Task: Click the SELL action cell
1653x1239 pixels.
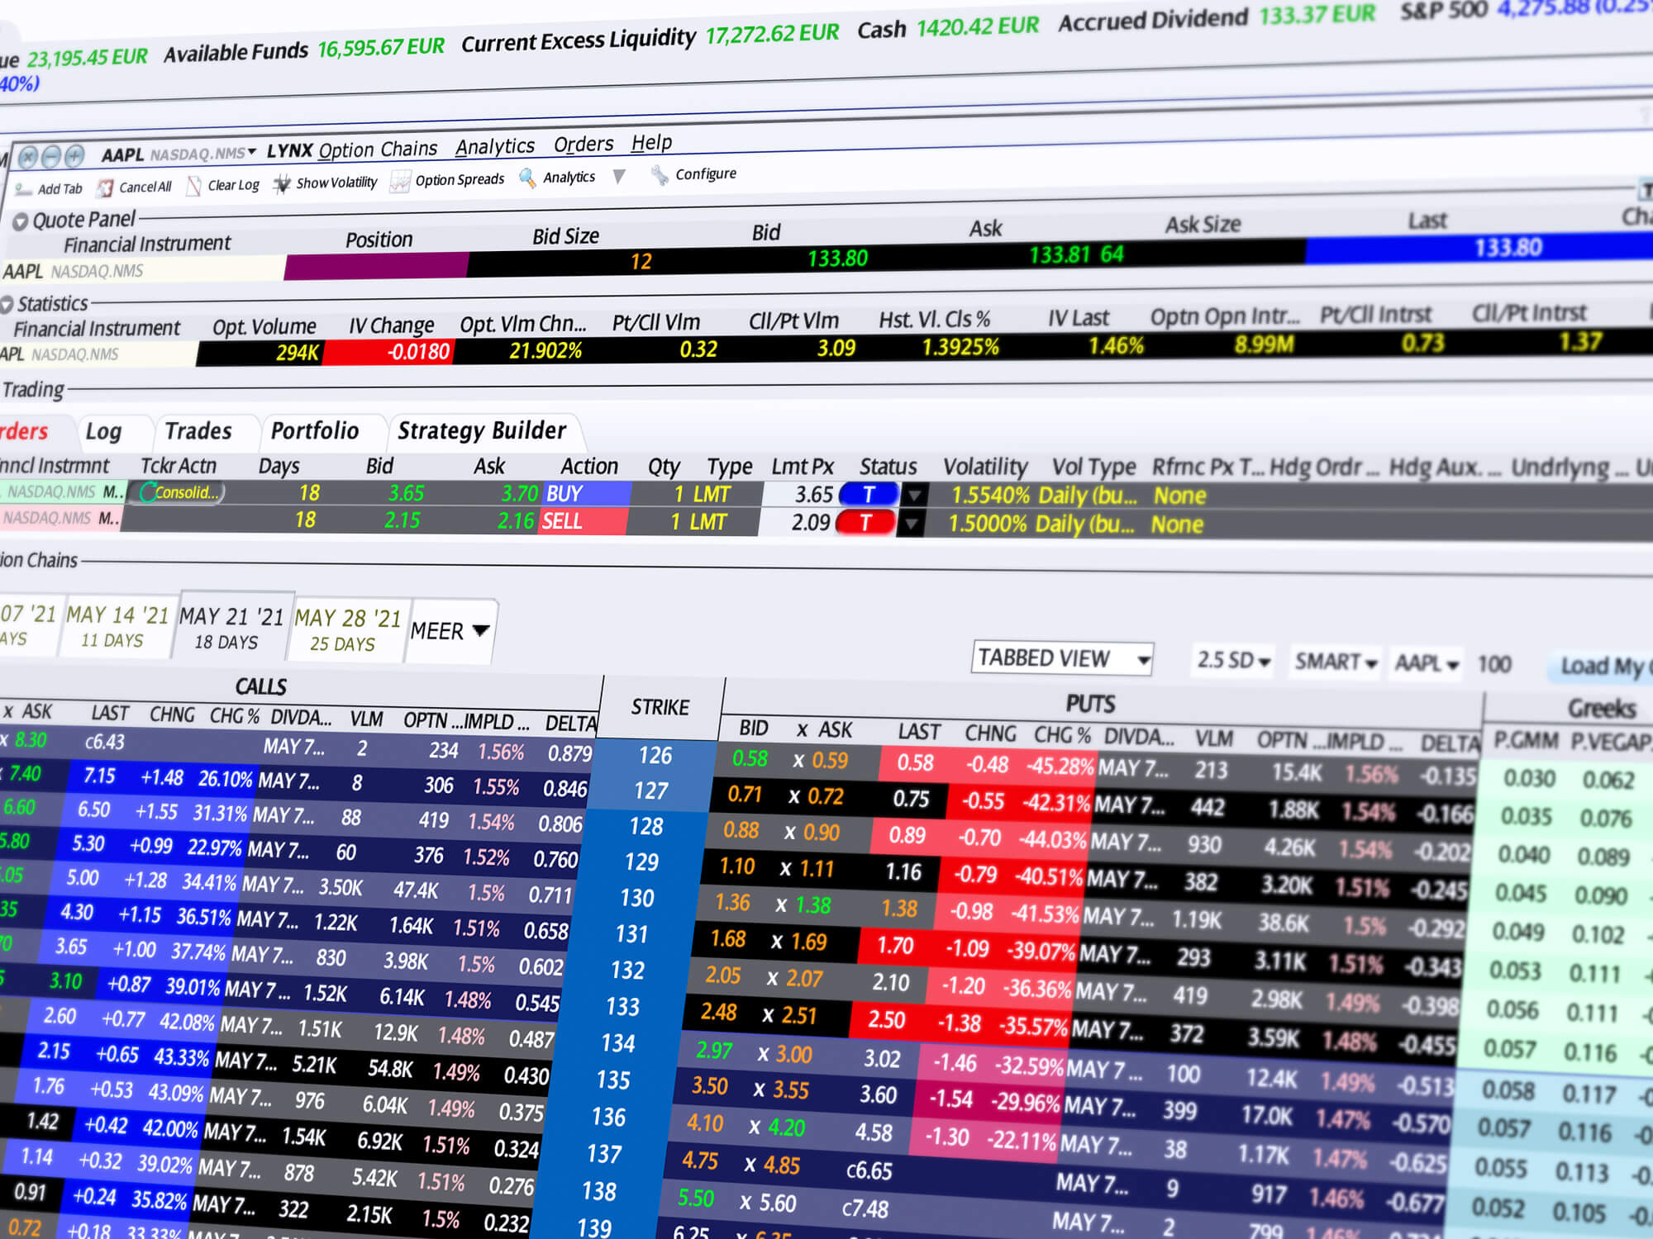Action: pos(583,521)
